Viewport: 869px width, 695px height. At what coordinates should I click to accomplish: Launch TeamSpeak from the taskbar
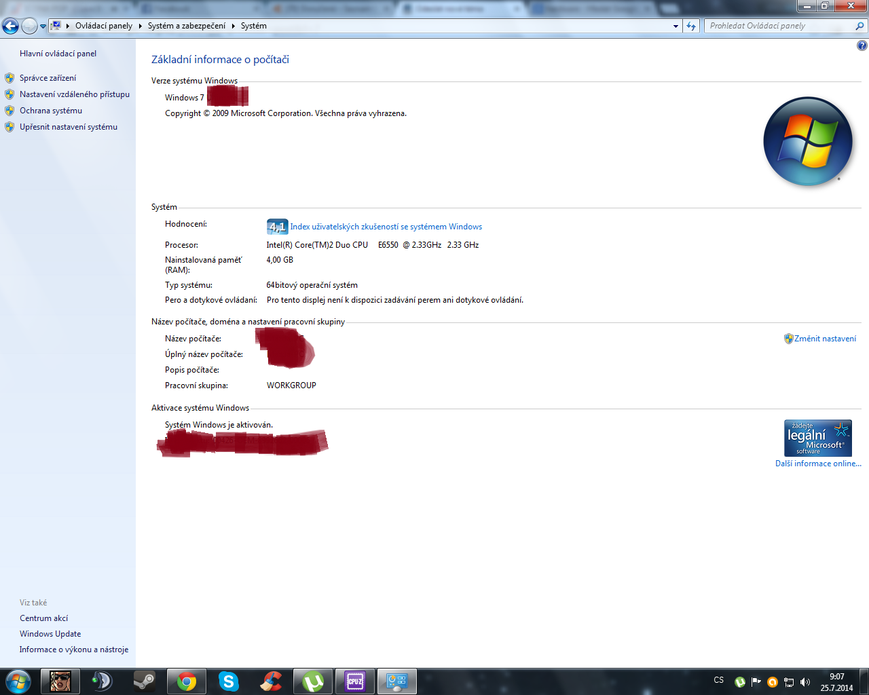pos(103,681)
